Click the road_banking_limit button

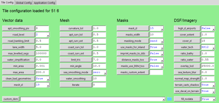point(18,41)
